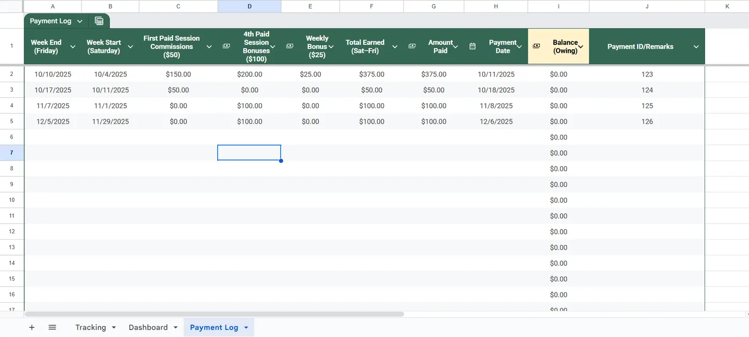Click currency type icon beside 4th Paid Session Bonuses
Screen dimensions: 749x337
[226, 47]
